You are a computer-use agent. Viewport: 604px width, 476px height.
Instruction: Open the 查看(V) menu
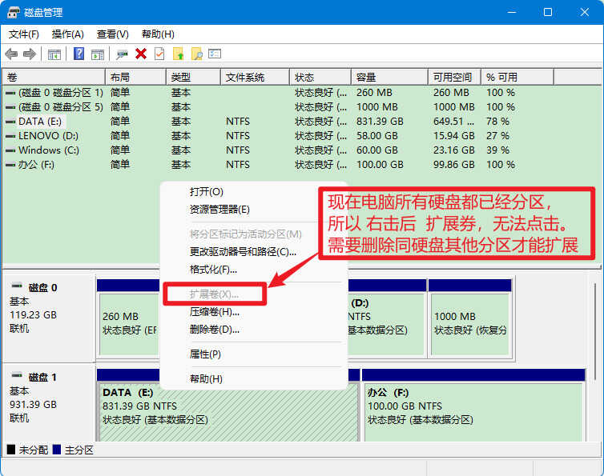point(112,34)
